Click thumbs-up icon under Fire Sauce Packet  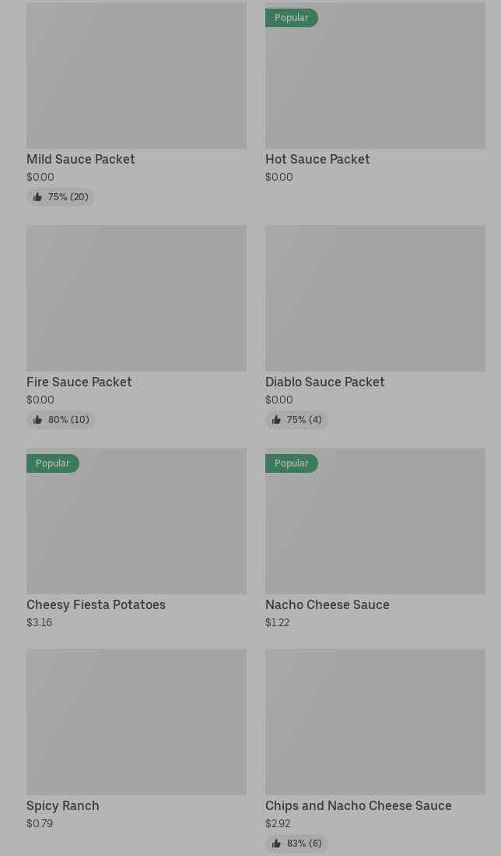(37, 420)
